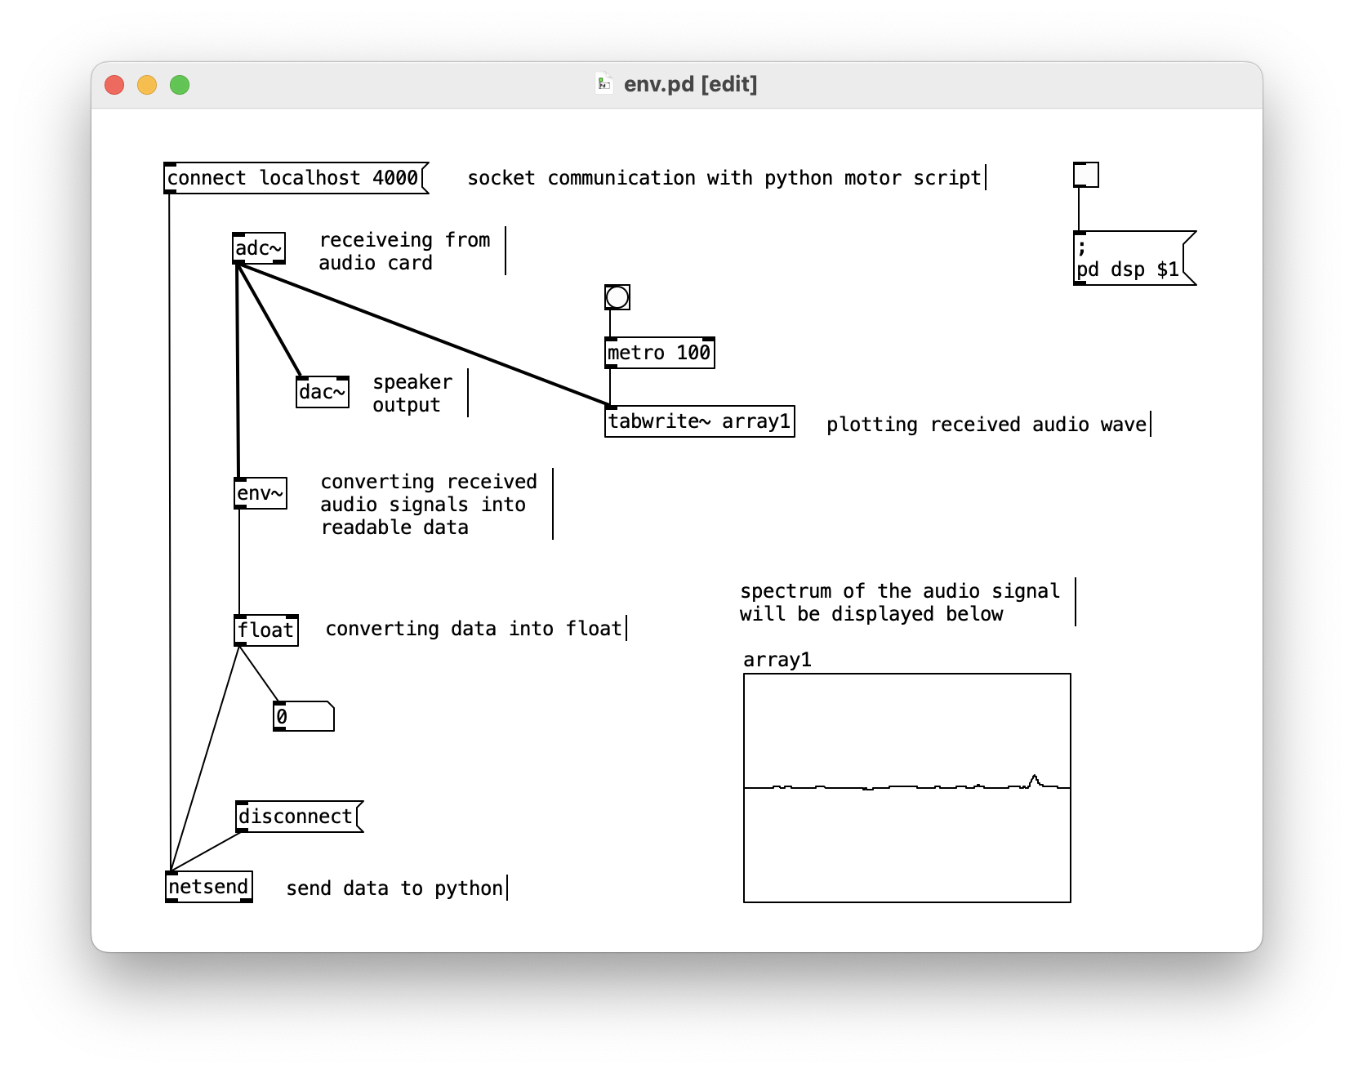Image resolution: width=1354 pixels, height=1073 pixels.
Task: Click comment 'socket communication with python motor script'
Action: (x=724, y=178)
